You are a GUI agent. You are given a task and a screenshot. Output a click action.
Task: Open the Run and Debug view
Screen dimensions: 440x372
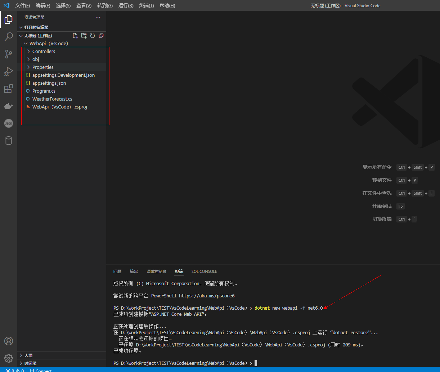(9, 71)
